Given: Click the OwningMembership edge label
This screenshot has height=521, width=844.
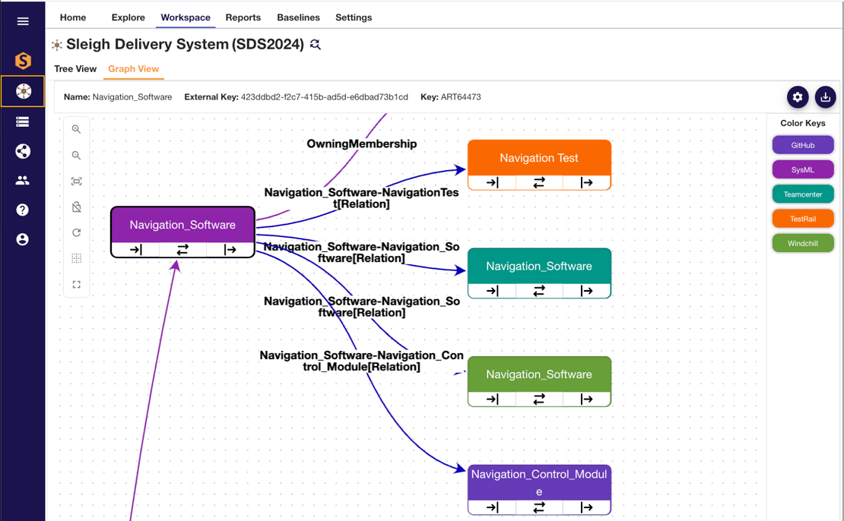Looking at the screenshot, I should pos(362,144).
